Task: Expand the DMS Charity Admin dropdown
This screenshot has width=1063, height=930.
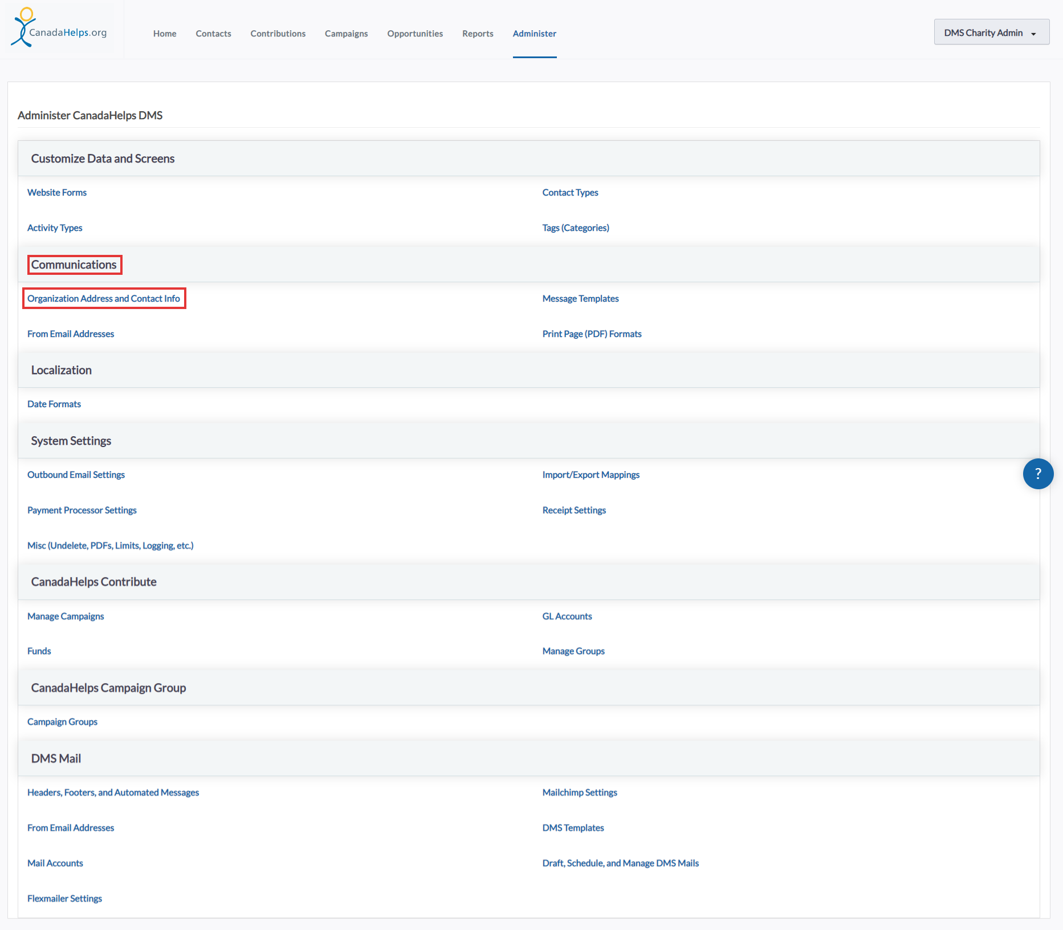Action: (991, 33)
